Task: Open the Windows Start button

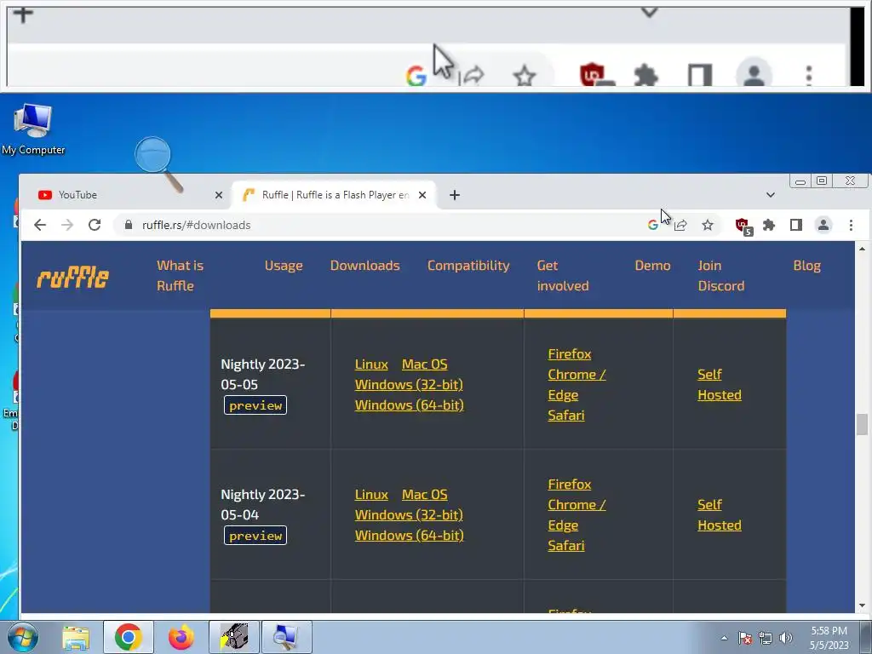Action: click(x=23, y=637)
